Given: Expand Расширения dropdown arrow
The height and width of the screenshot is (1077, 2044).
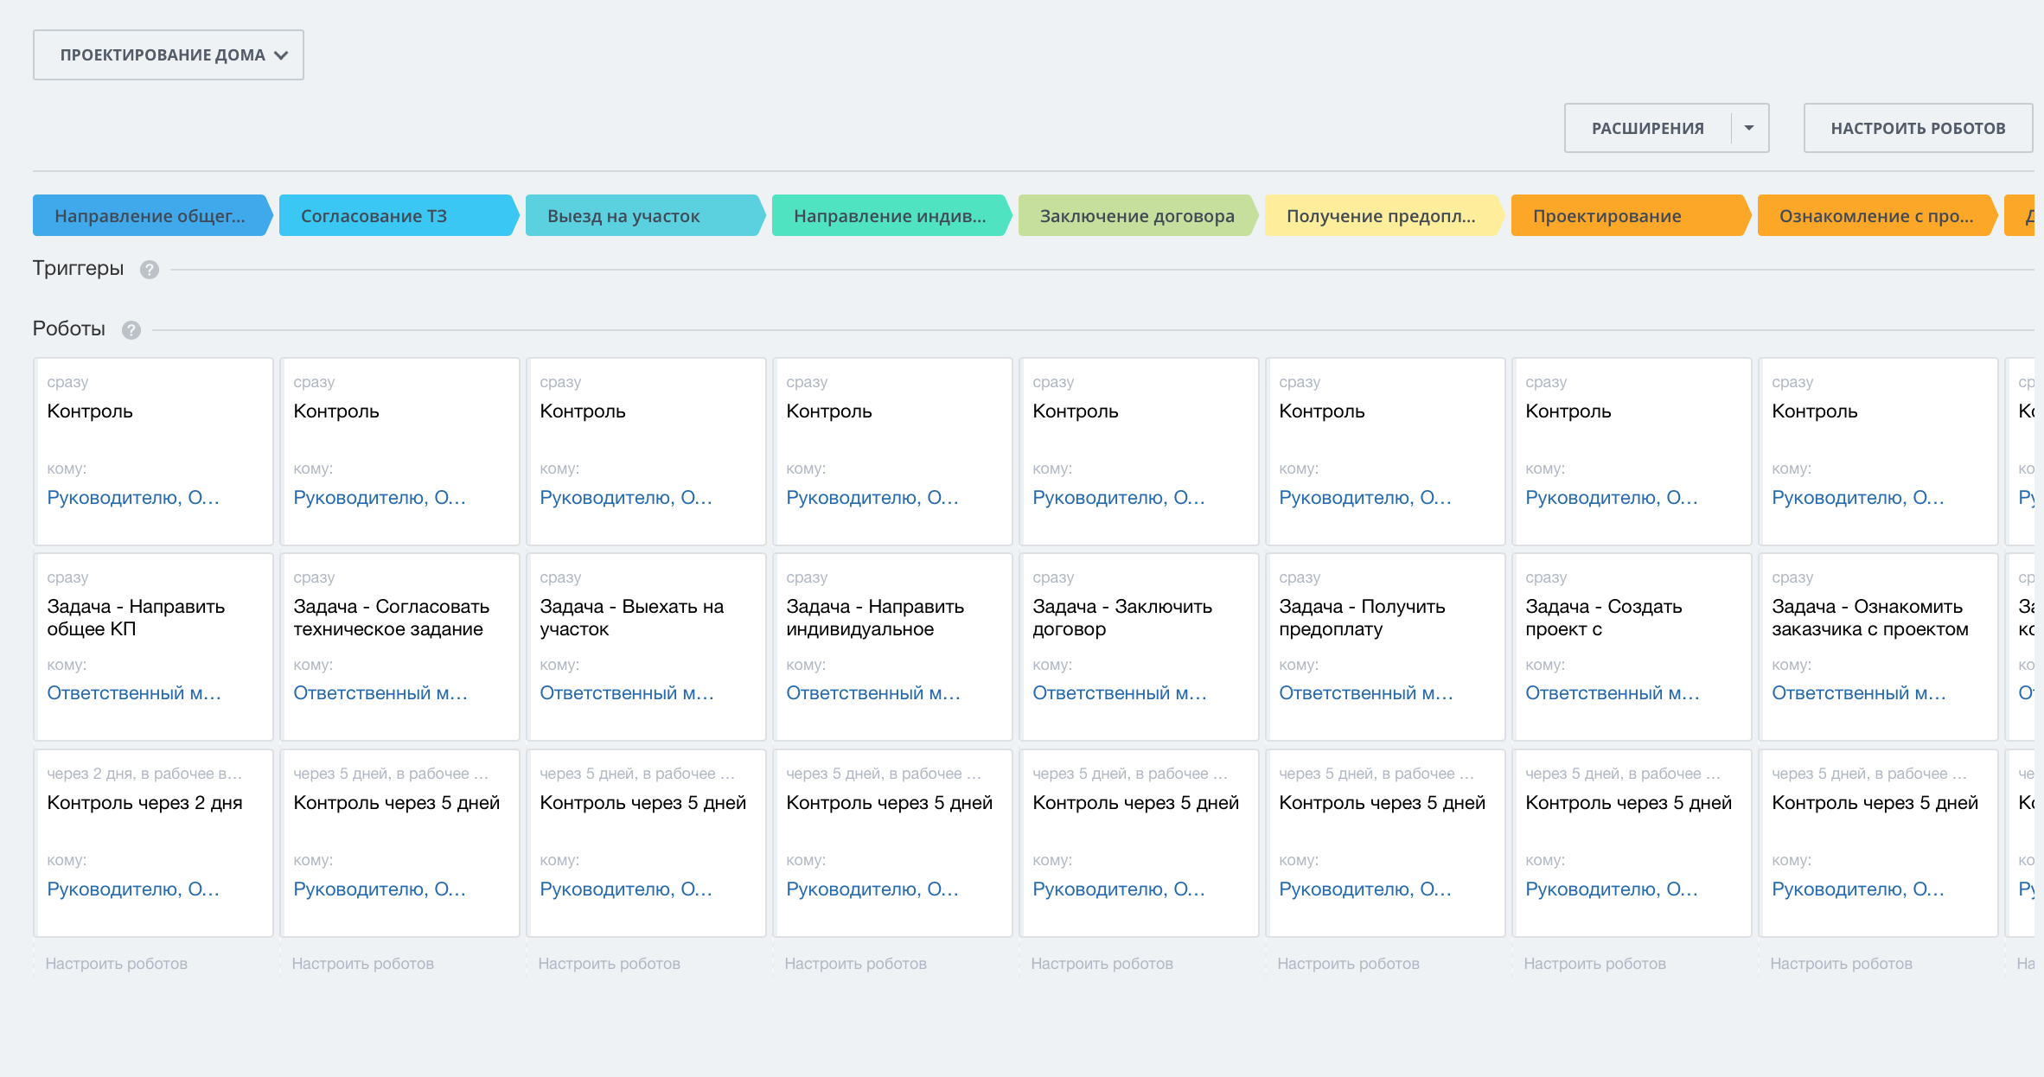Looking at the screenshot, I should point(1749,128).
